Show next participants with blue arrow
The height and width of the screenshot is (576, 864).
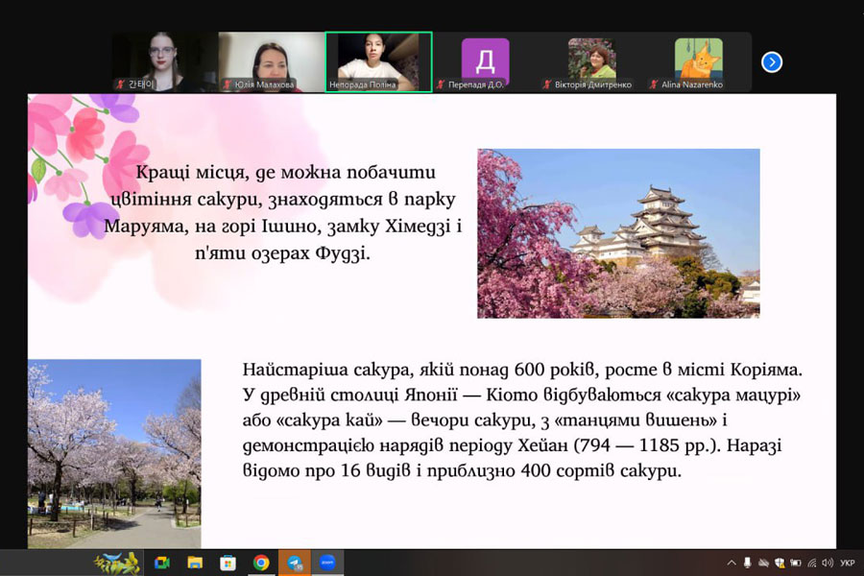pyautogui.click(x=772, y=62)
